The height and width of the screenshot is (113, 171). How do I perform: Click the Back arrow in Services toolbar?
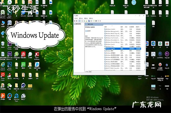point(75,21)
